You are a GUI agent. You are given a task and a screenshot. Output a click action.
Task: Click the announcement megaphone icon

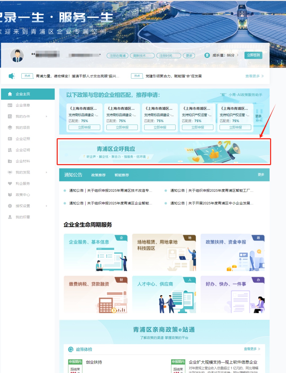coord(12,76)
